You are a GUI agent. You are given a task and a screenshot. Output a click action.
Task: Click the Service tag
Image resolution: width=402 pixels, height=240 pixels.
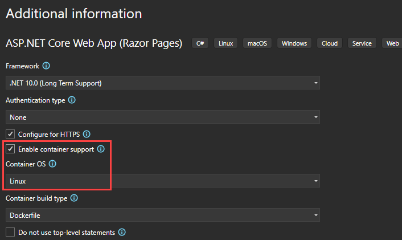(x=362, y=43)
